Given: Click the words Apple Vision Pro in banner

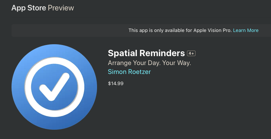Looking at the screenshot, I should (212, 30).
